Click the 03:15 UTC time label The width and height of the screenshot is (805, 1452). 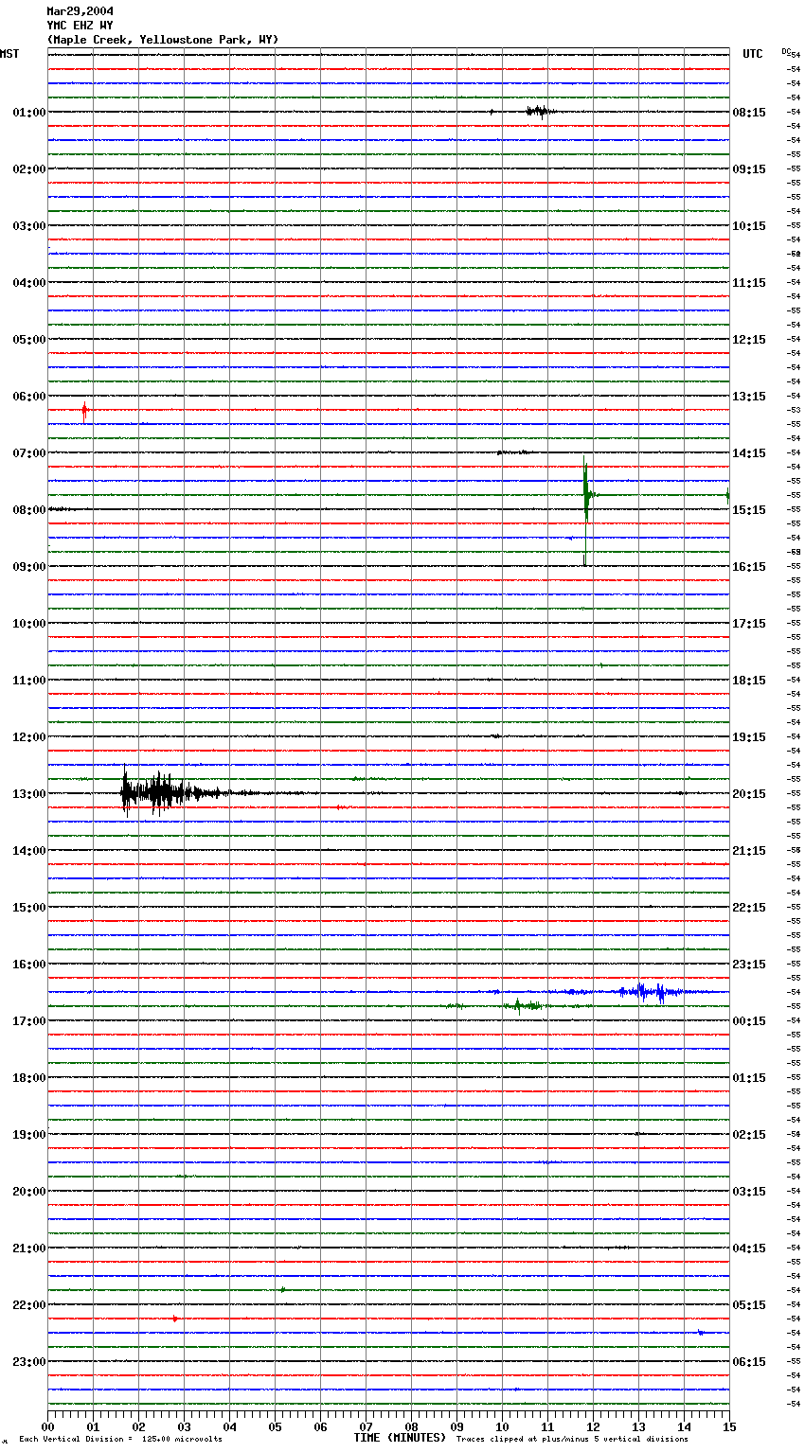(749, 1192)
